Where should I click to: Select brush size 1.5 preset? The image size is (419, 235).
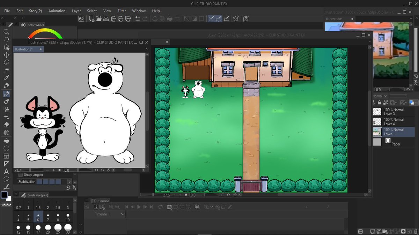[38, 205]
